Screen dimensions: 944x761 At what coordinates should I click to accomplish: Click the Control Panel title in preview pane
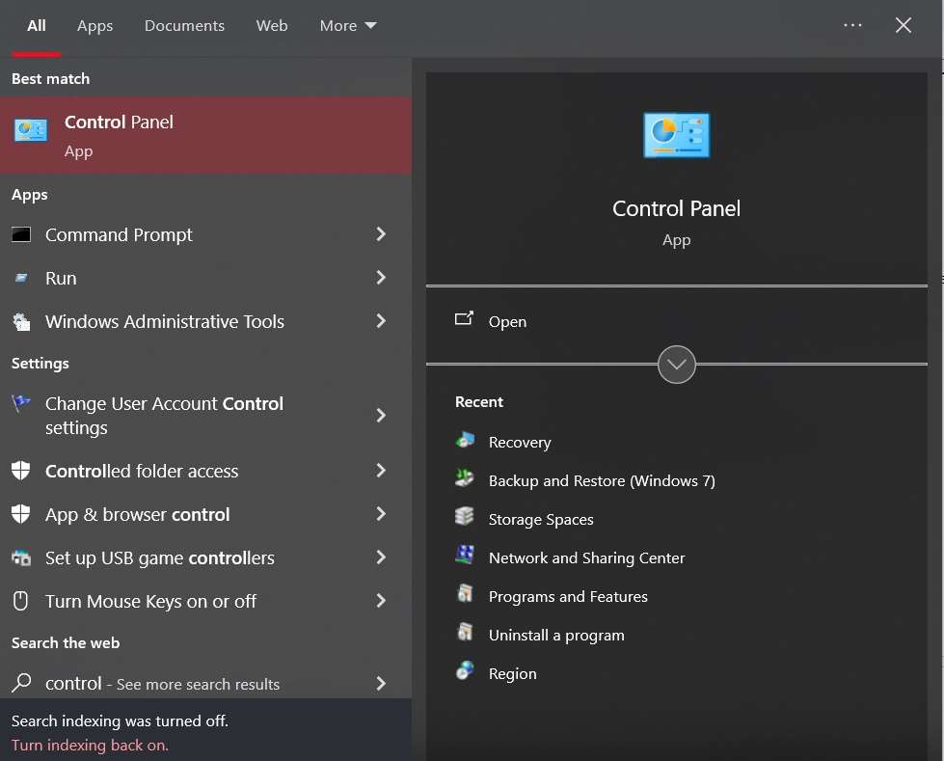click(676, 208)
